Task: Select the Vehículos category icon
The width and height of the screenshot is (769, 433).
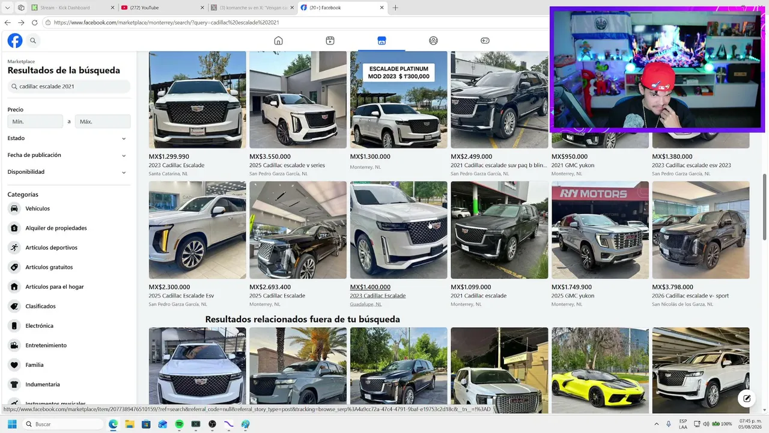Action: click(x=14, y=209)
